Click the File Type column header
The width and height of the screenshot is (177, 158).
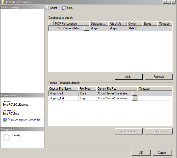87,89
